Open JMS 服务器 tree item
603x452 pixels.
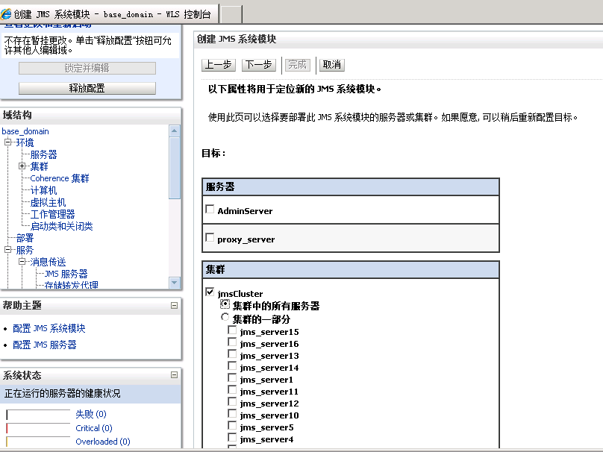tap(66, 274)
